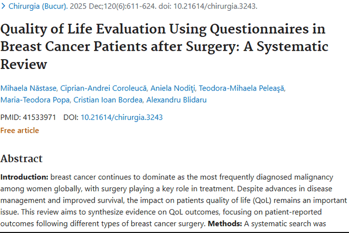Click the article title heading

pyautogui.click(x=164, y=46)
